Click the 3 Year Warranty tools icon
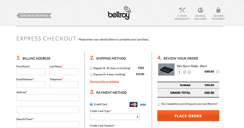Viewport: 244px width, 128px height. 182,10
